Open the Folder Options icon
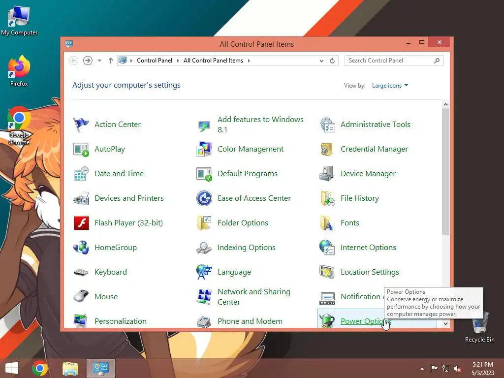This screenshot has width=504, height=378. coord(204,223)
